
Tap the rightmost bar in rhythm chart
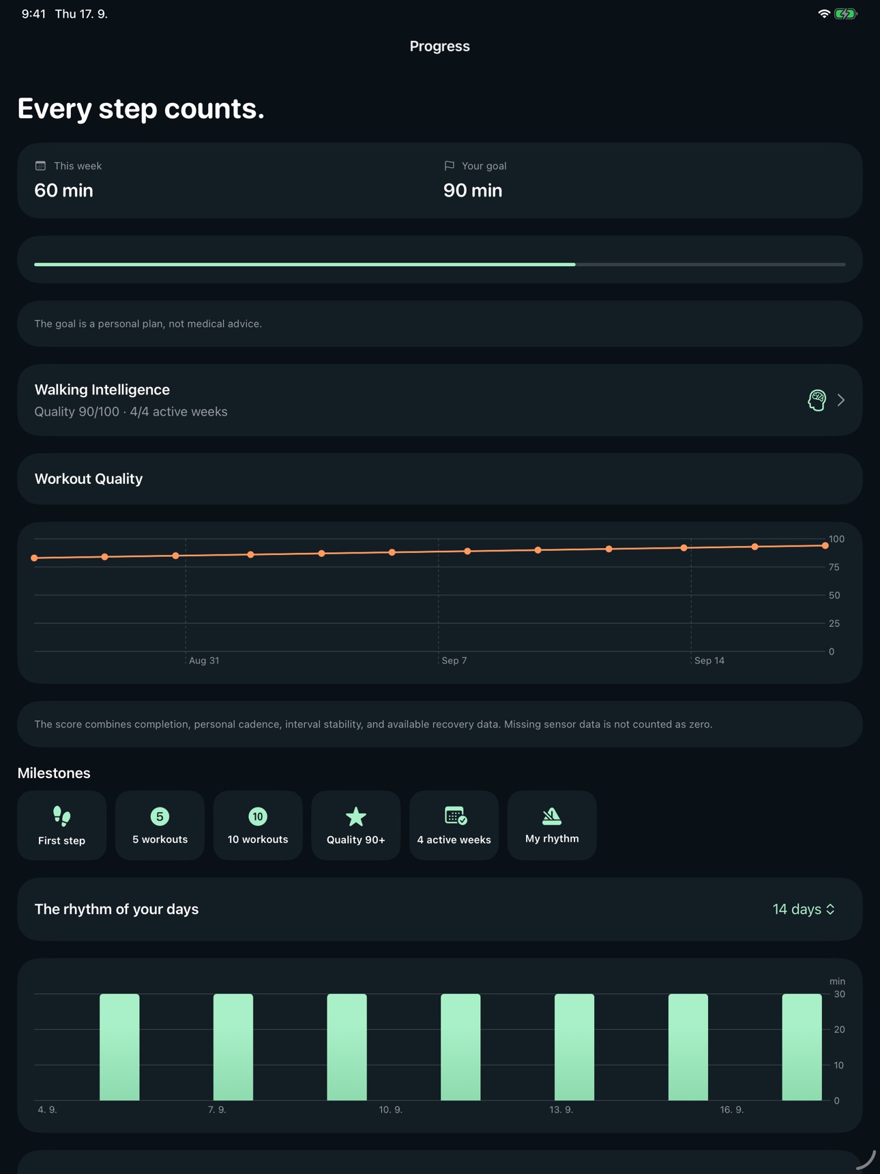coord(802,1047)
